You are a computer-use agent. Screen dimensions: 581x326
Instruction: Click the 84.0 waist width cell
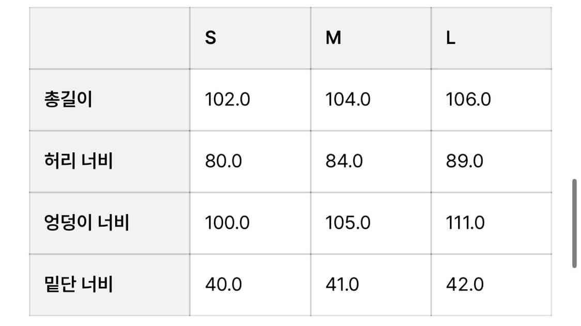tap(344, 161)
